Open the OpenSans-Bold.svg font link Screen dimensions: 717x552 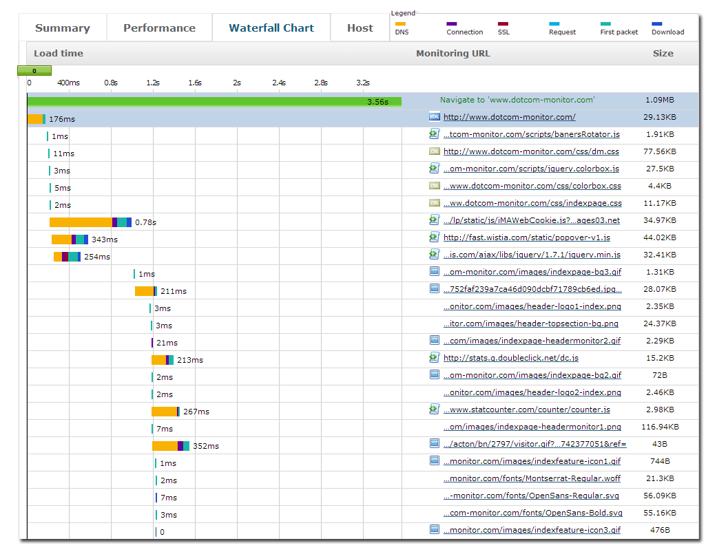click(x=532, y=513)
